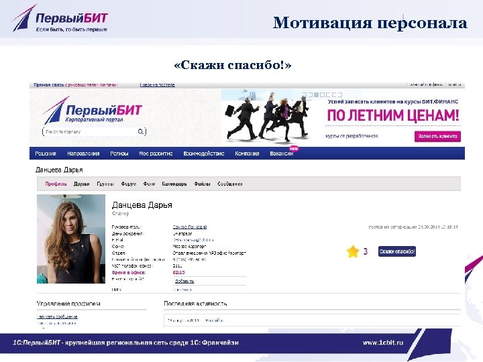Open the Вакансии menu
The image size is (483, 362).
(281, 154)
